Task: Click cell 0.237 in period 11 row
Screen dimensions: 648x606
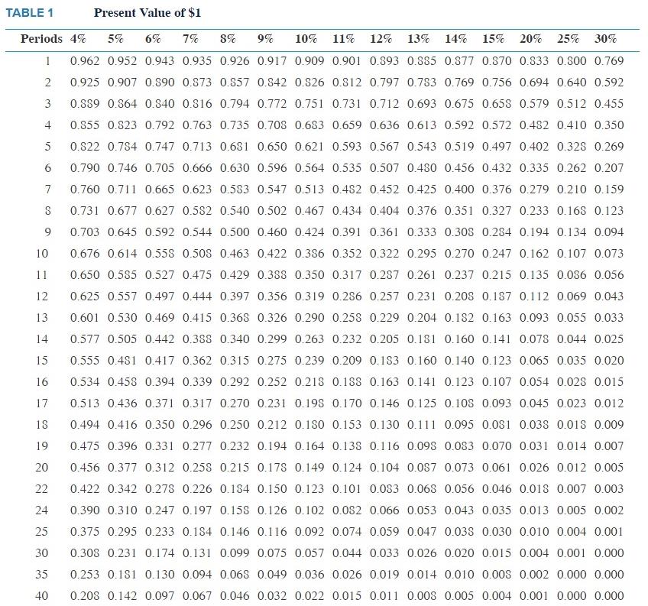Action: [x=459, y=275]
